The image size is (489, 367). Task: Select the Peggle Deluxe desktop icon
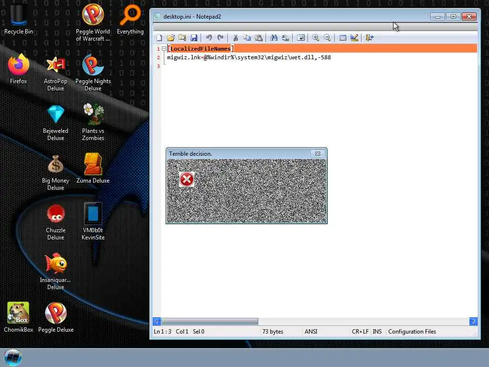tap(56, 317)
